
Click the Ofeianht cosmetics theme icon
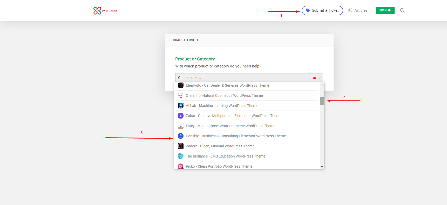pyautogui.click(x=181, y=95)
